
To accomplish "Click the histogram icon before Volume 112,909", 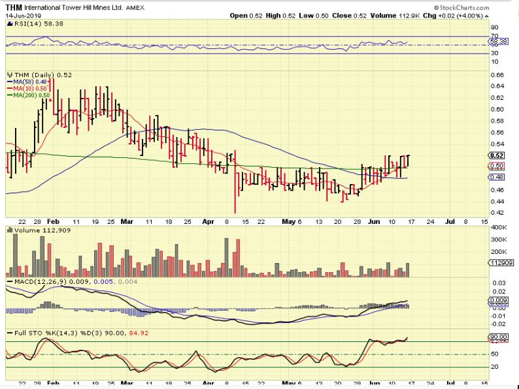I will coord(10,230).
